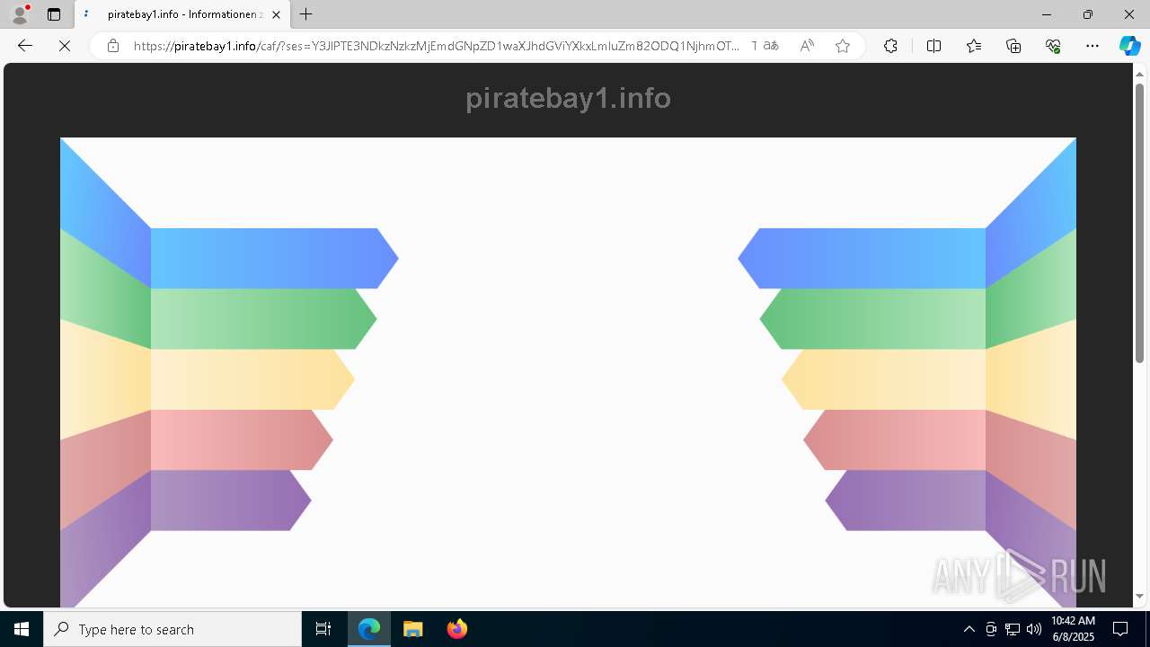Stop loading the page

pos(65,46)
